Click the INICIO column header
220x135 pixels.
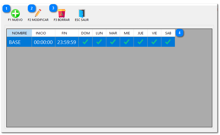point(41,33)
